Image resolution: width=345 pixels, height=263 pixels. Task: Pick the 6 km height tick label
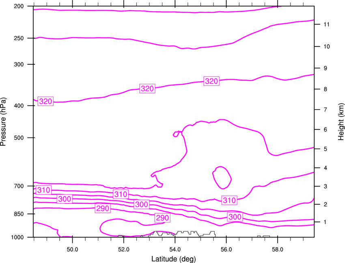point(326,129)
